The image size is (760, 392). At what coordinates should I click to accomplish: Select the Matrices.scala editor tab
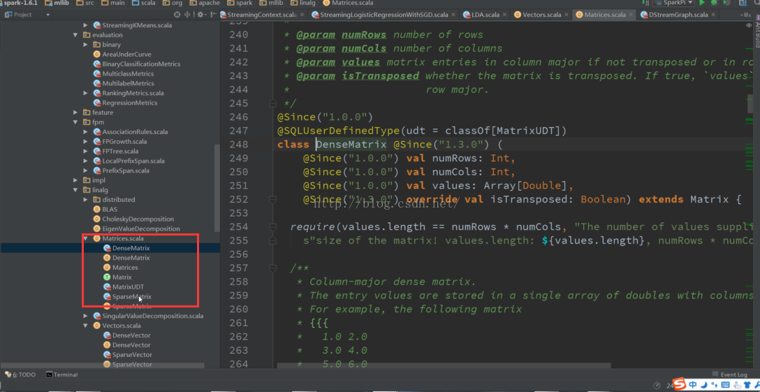point(605,15)
